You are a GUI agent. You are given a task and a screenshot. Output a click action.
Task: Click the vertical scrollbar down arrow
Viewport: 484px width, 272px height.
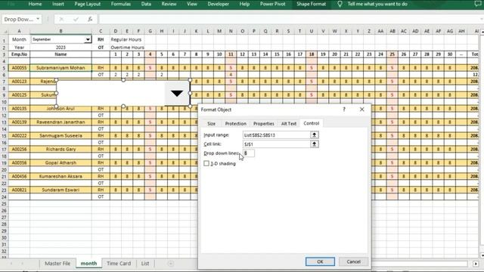pyautogui.click(x=482, y=255)
